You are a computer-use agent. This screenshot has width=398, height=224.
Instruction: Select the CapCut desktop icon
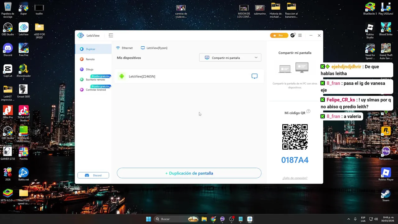pyautogui.click(x=8, y=71)
